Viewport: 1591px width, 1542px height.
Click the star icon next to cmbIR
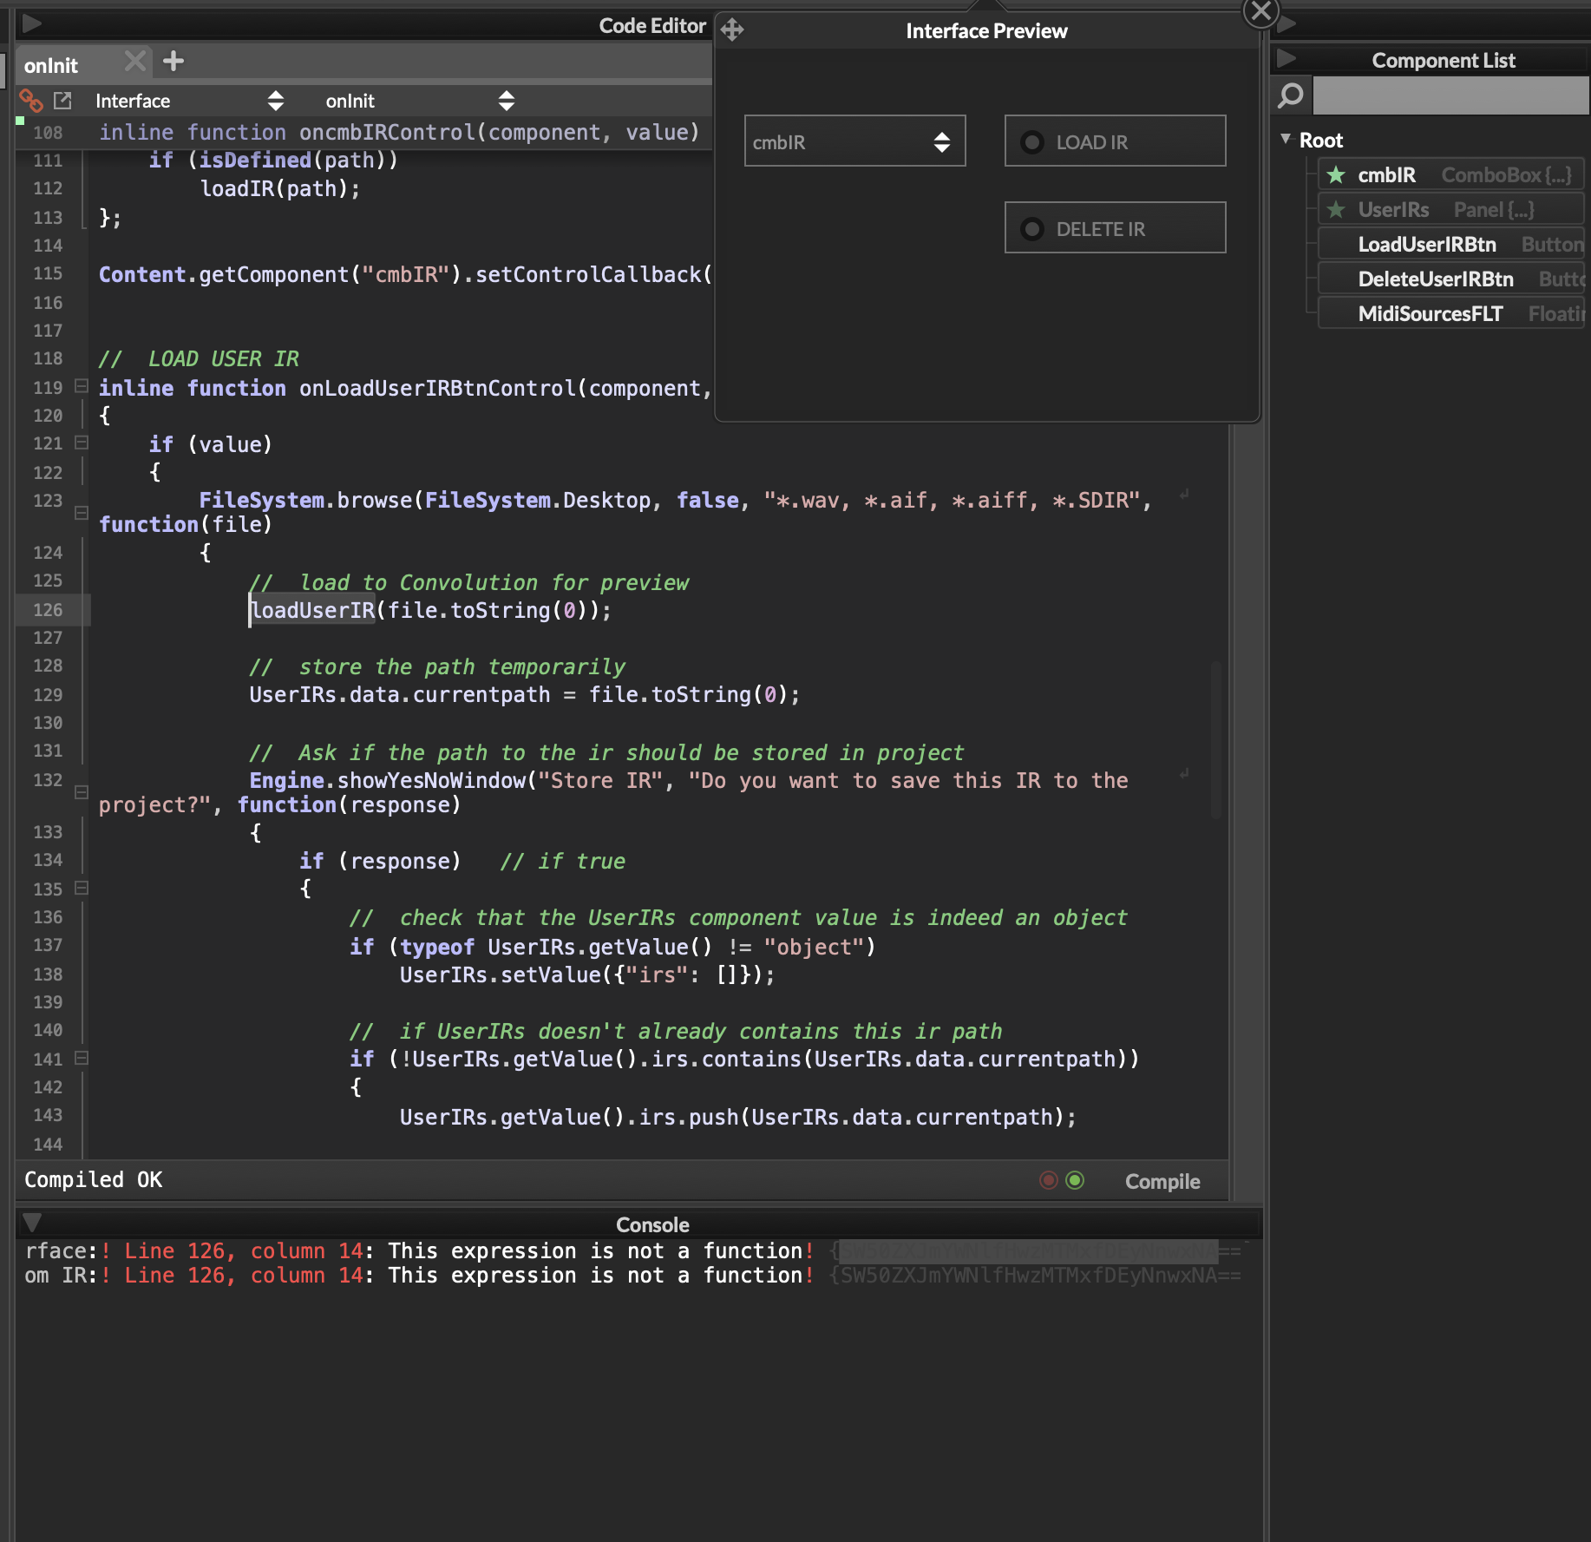pos(1336,174)
